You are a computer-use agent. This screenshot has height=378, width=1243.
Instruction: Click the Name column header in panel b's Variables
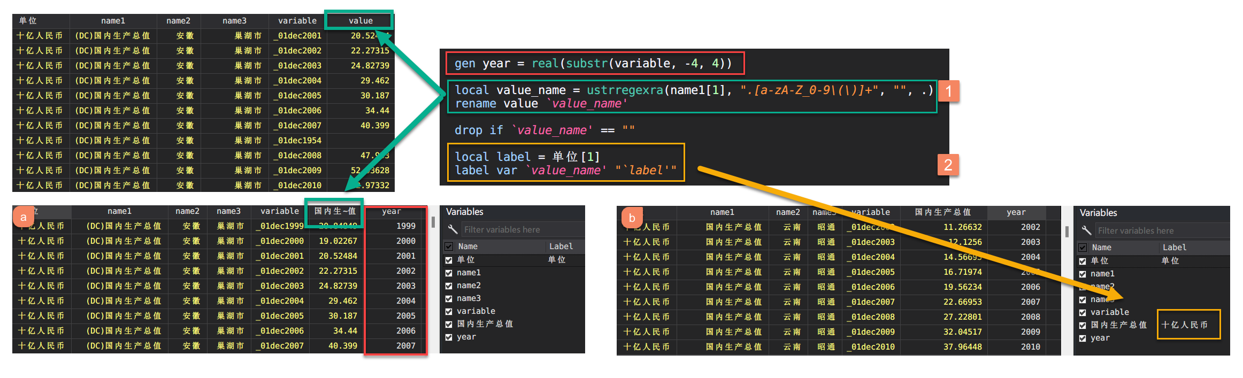[x=1101, y=248]
